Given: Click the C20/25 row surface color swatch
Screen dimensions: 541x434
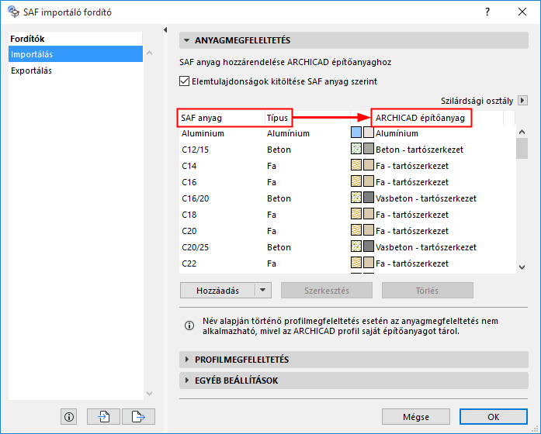Looking at the screenshot, I should coord(369,246).
